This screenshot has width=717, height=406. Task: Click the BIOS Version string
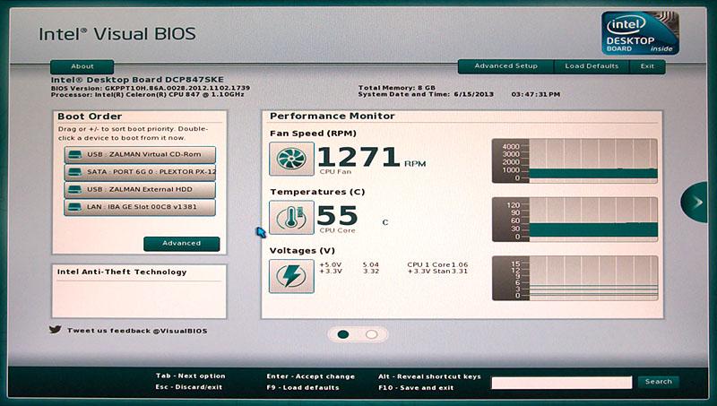click(x=151, y=87)
